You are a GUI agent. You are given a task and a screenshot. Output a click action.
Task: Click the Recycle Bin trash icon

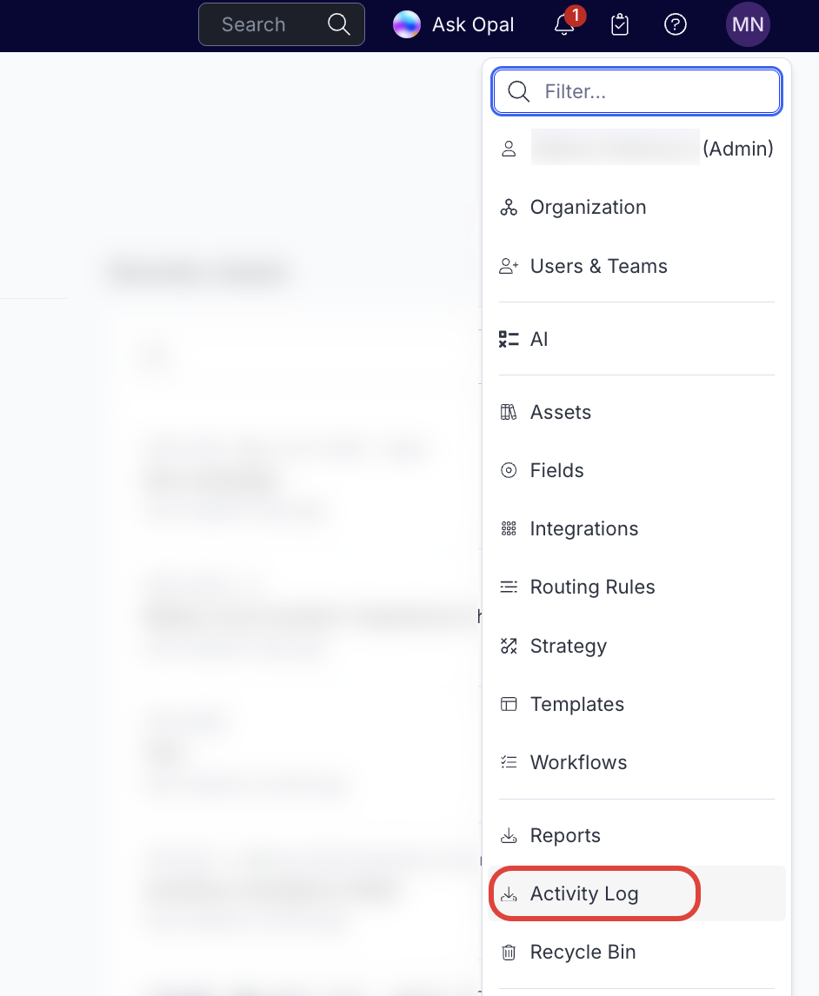coord(509,953)
